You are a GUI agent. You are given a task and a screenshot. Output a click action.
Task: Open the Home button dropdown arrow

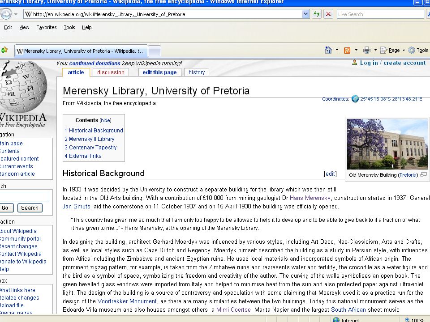click(337, 50)
